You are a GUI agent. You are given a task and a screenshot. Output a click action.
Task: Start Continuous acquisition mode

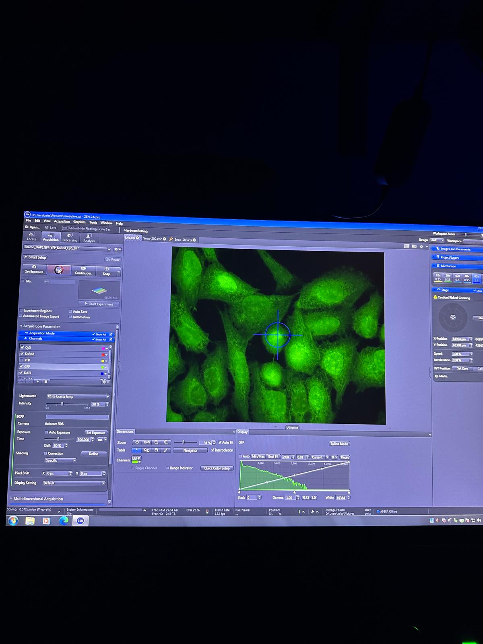pyautogui.click(x=83, y=270)
